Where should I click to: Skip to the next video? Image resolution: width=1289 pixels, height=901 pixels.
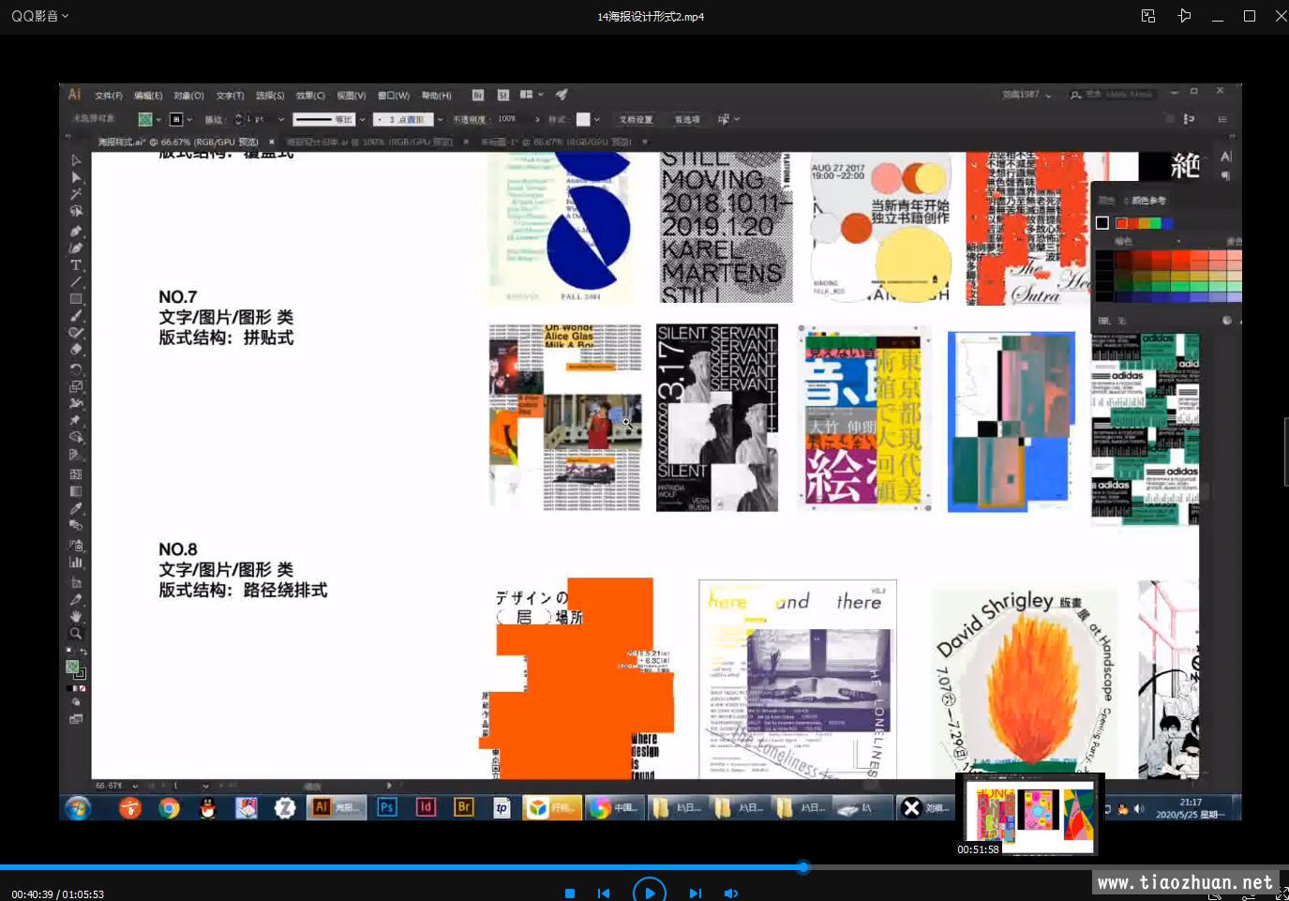click(695, 893)
